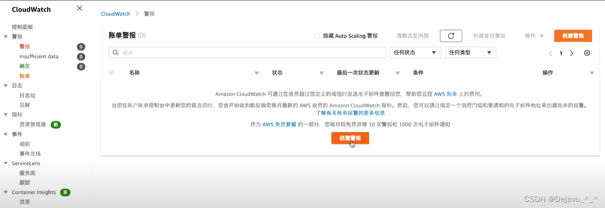Click 账单警报 heading text
605x208 pixels.
(122, 36)
